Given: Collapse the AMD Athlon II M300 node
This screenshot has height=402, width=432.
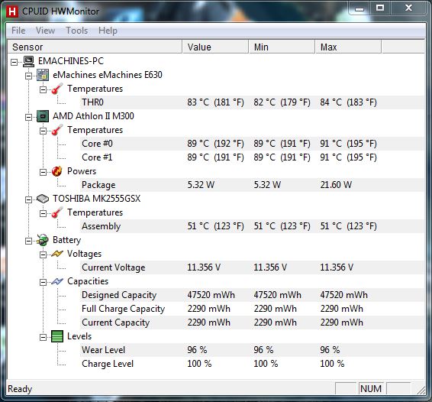Looking at the screenshot, I should 29,117.
